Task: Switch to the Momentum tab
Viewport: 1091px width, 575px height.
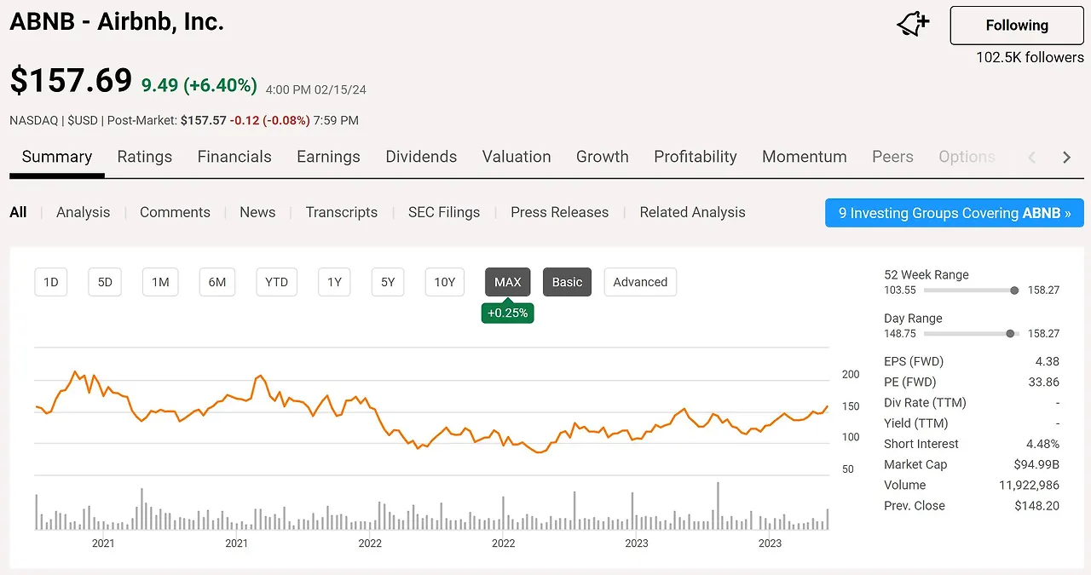Action: 805,157
